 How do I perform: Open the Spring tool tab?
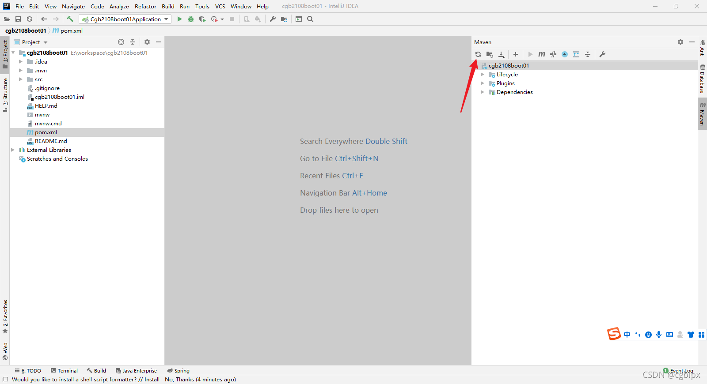(x=179, y=371)
